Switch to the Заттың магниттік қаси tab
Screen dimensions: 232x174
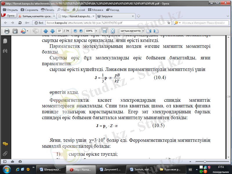[x=37, y=16]
